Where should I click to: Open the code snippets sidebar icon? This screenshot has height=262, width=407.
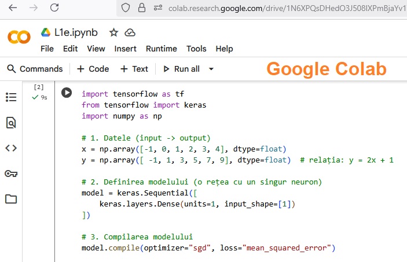[x=11, y=148]
